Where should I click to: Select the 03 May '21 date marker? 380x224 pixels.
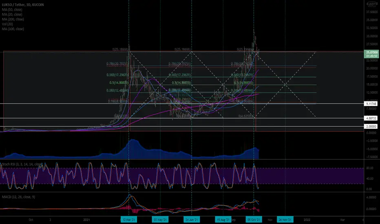[x=160, y=220]
